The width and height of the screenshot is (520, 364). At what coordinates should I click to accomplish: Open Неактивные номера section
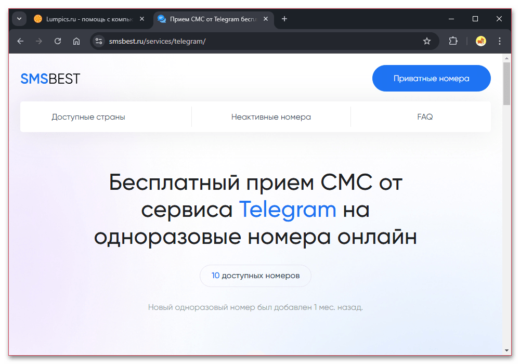(271, 117)
